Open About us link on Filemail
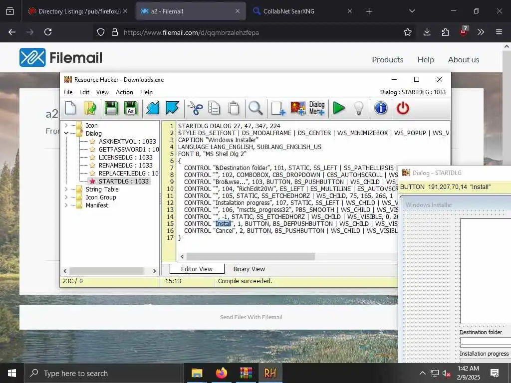 point(464,60)
